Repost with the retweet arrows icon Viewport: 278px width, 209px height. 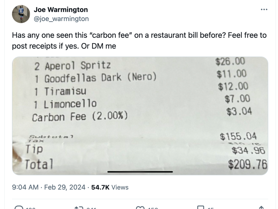click(79, 207)
